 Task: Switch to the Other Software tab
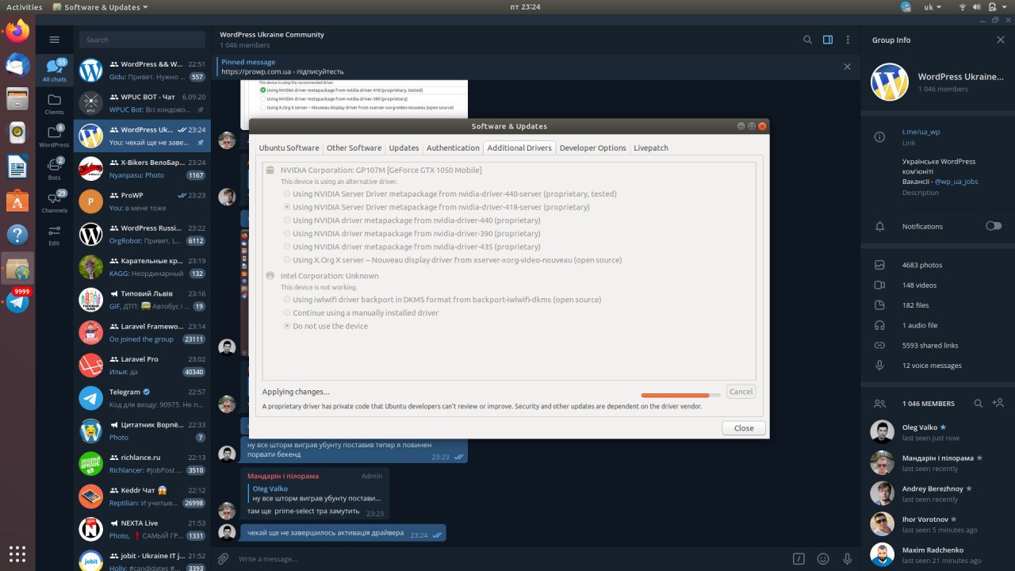coord(354,148)
